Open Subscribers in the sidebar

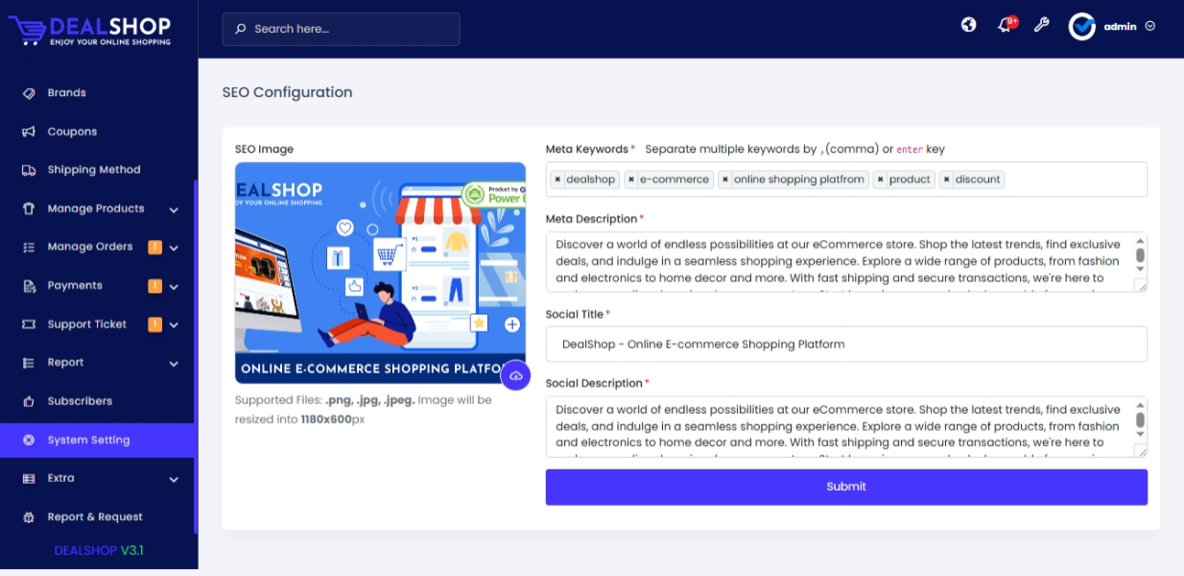pyautogui.click(x=80, y=401)
